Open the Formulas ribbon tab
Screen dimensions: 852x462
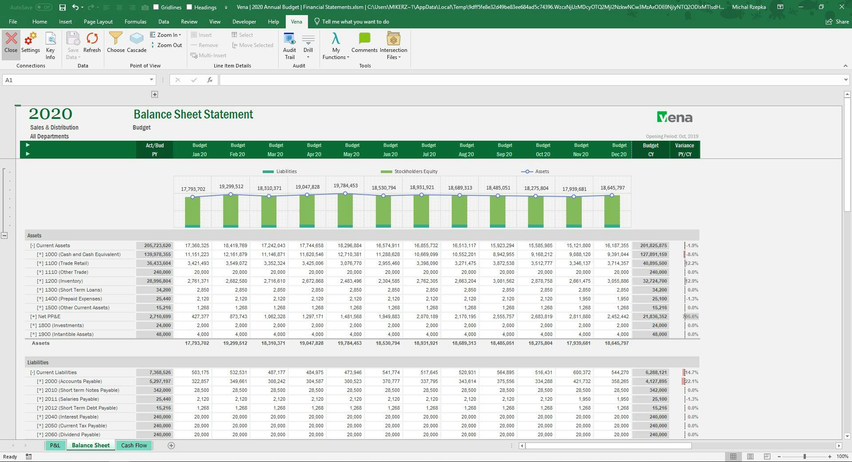click(x=135, y=21)
